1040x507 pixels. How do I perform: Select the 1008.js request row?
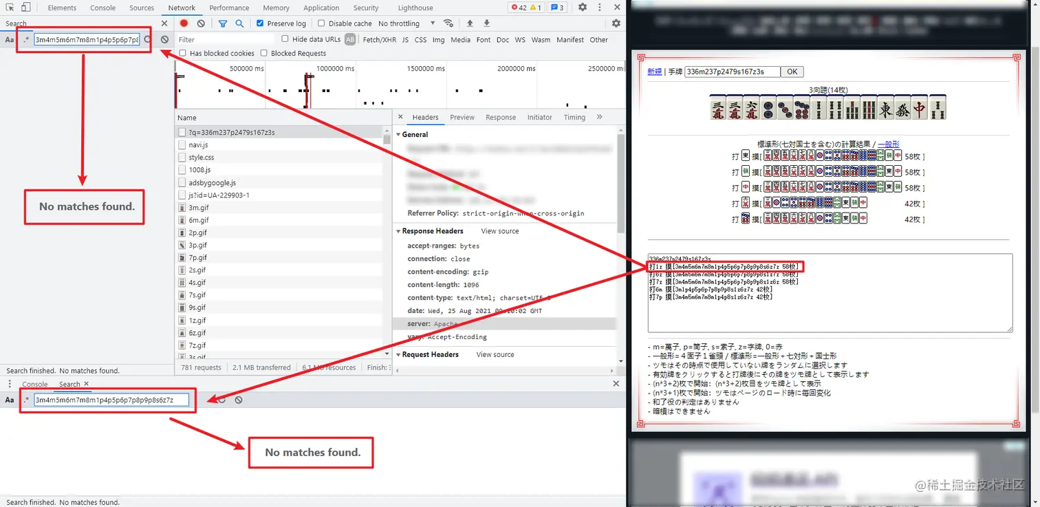coord(279,170)
